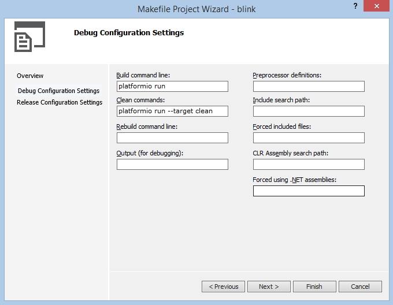The height and width of the screenshot is (305, 393).
Task: Click the 'Forced included files:' label
Action: (281, 127)
